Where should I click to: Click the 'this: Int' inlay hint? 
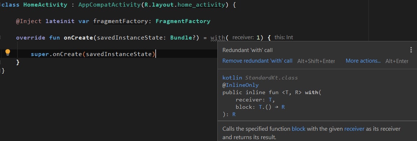coord(283,37)
